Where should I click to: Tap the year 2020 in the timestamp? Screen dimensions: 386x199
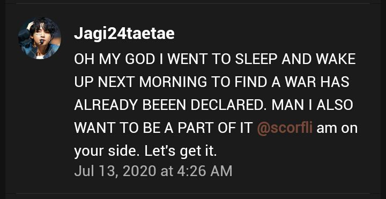click(x=139, y=171)
